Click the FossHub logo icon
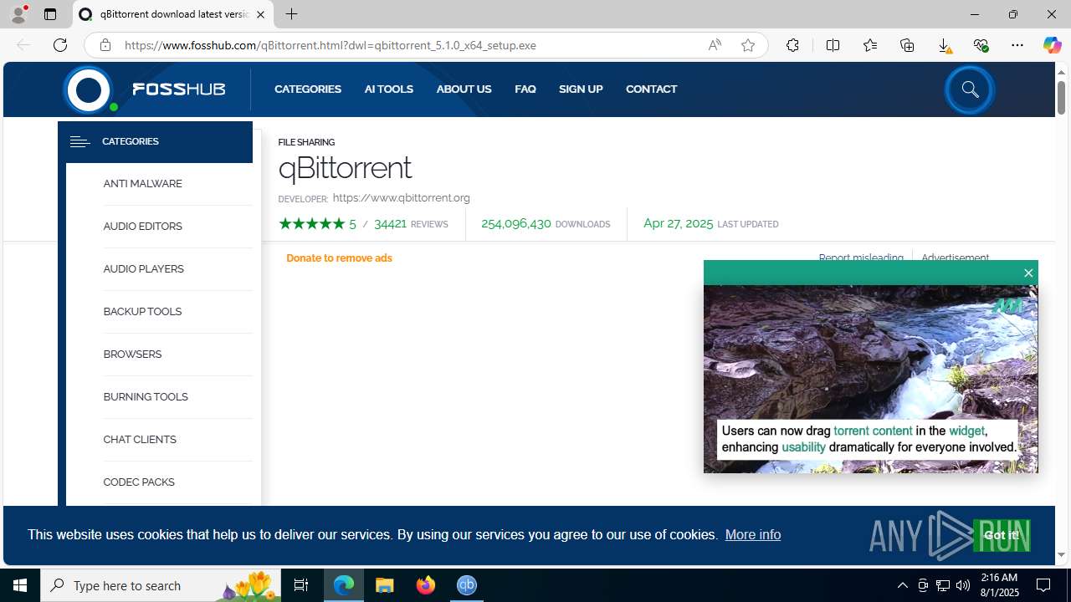The height and width of the screenshot is (602, 1071). point(89,89)
